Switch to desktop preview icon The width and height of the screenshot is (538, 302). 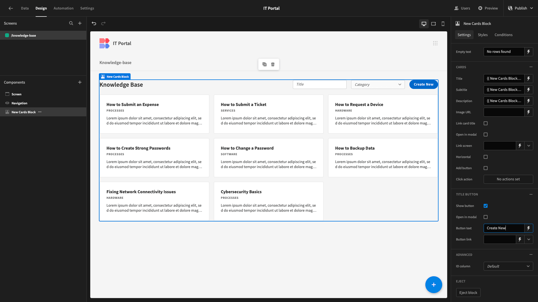[424, 24]
